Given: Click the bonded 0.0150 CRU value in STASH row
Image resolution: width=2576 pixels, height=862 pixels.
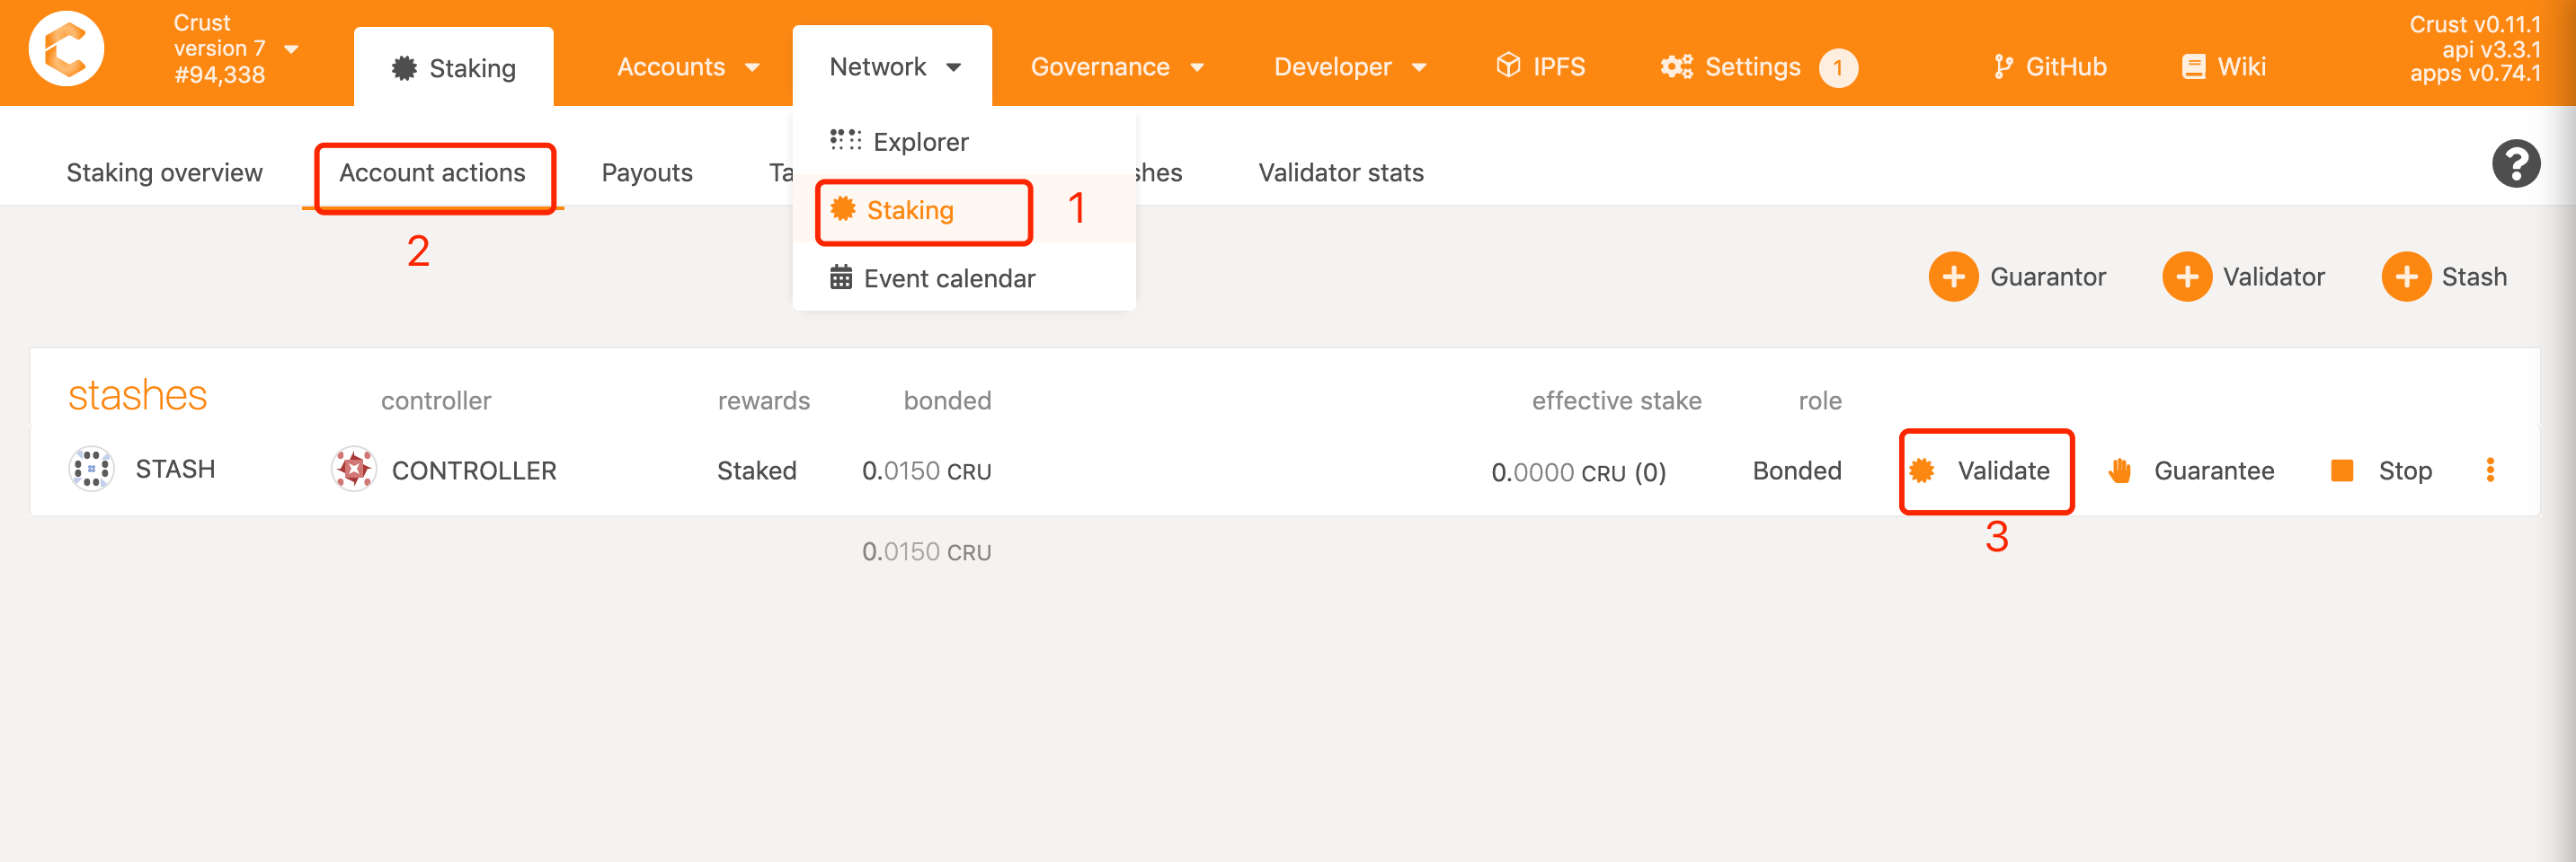Looking at the screenshot, I should [x=926, y=471].
